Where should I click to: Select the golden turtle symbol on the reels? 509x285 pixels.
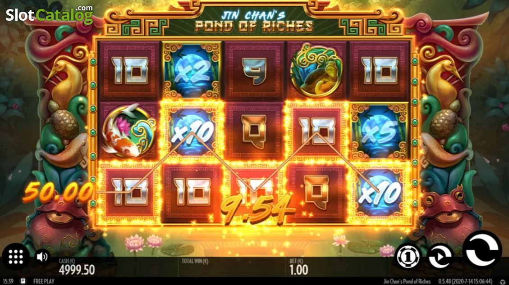tap(316, 70)
